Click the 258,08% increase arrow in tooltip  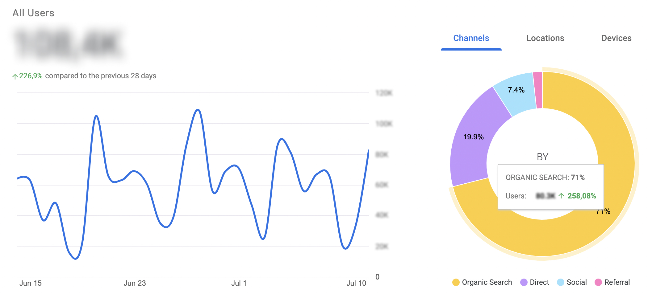pos(561,196)
